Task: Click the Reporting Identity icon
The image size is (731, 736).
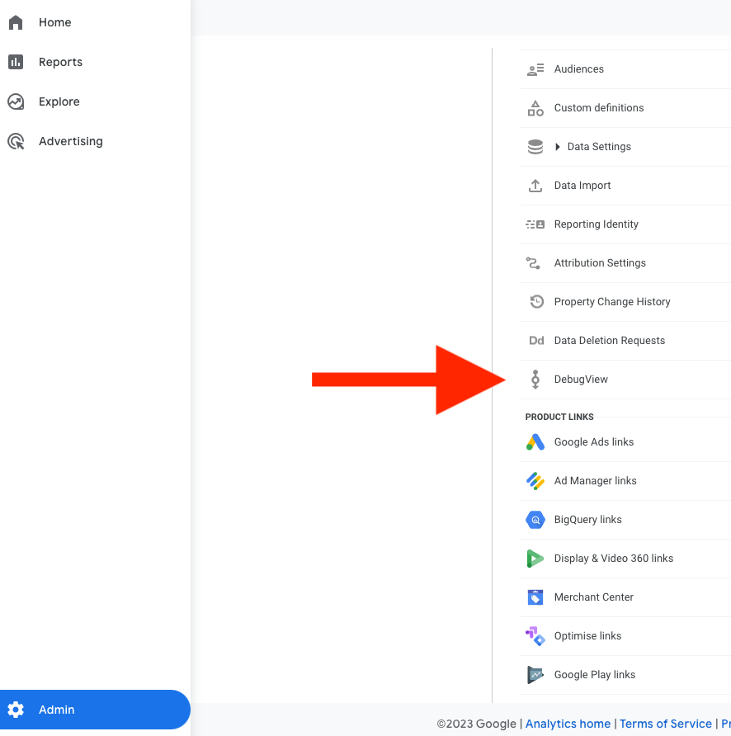Action: [x=535, y=224]
